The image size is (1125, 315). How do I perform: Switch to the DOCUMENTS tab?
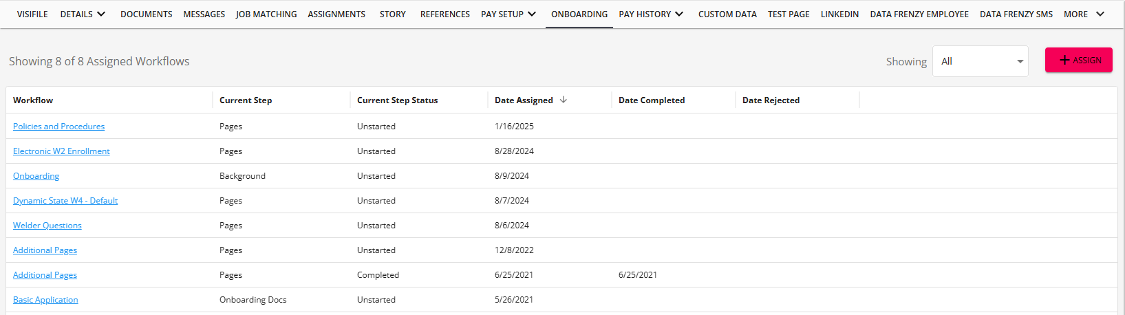point(146,14)
